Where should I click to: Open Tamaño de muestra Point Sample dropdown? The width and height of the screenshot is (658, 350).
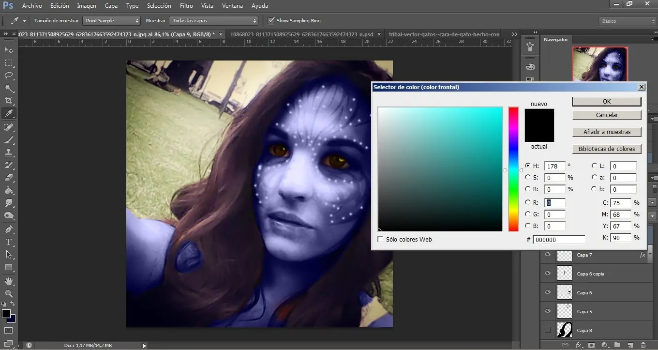pyautogui.click(x=111, y=21)
